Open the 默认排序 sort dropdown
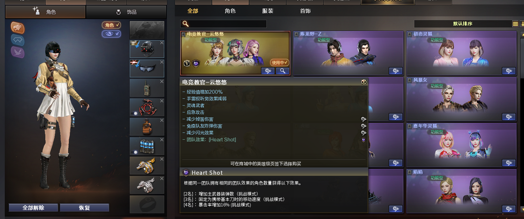This screenshot has height=219, width=524. (462, 24)
